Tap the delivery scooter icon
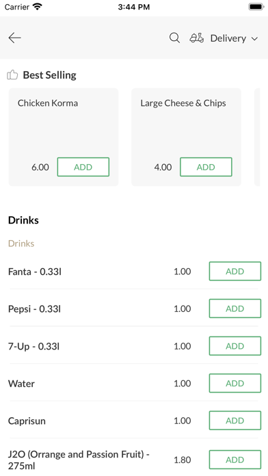 (197, 38)
